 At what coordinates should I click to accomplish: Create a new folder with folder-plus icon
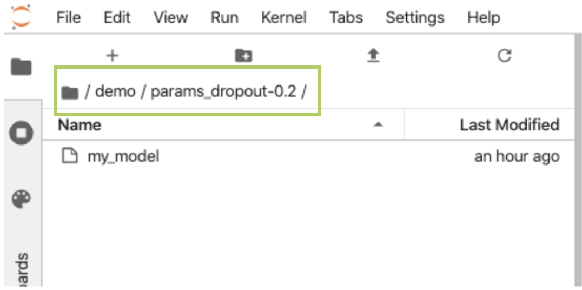(x=243, y=56)
